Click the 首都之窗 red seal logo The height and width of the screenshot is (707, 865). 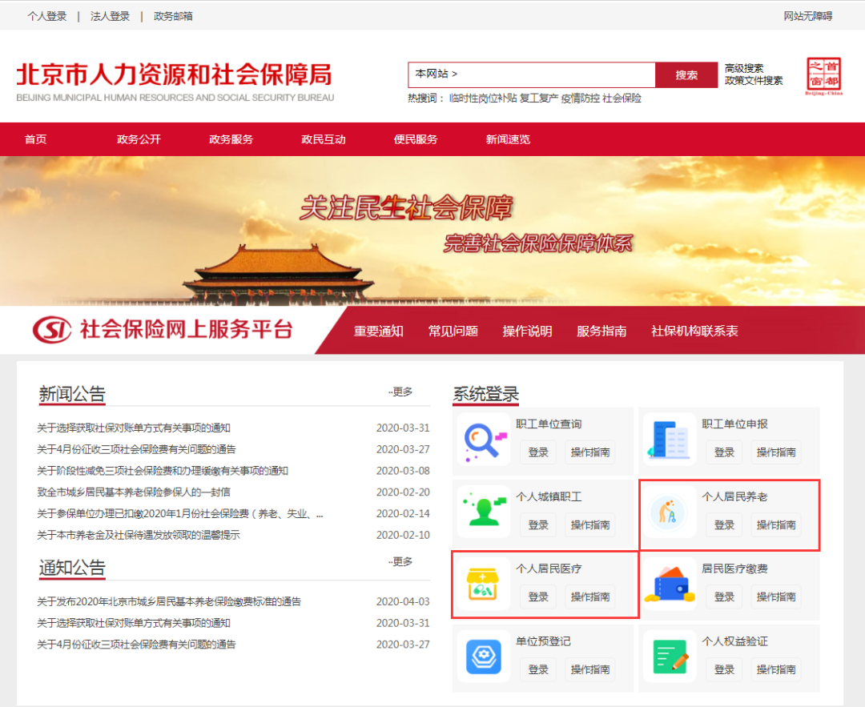coord(823,75)
